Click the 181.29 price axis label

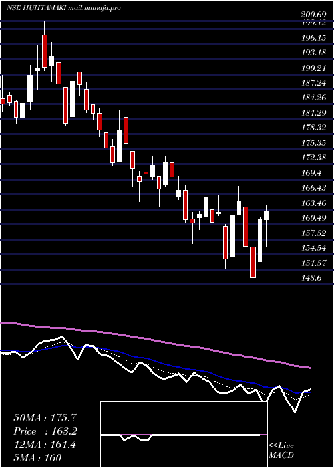(314, 113)
